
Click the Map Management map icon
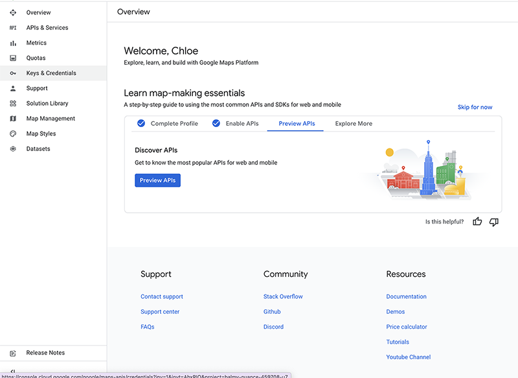[13, 119]
